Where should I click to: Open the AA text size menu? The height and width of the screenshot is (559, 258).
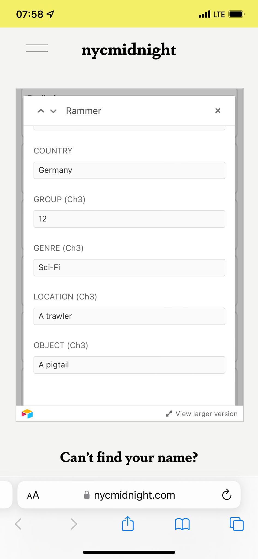33,495
